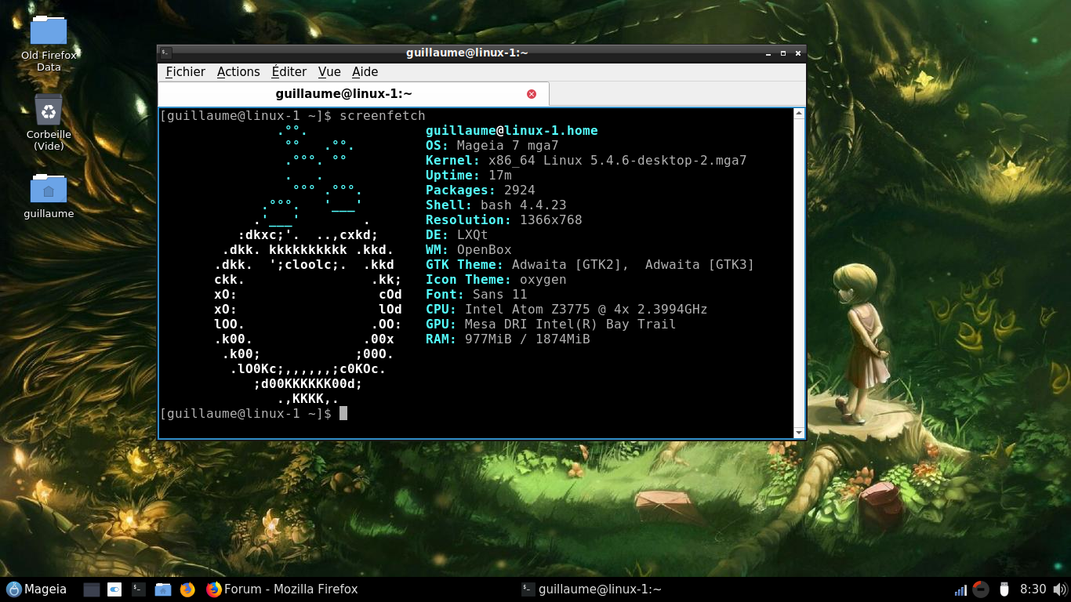Click terminal scrollbar down arrow

coord(799,433)
